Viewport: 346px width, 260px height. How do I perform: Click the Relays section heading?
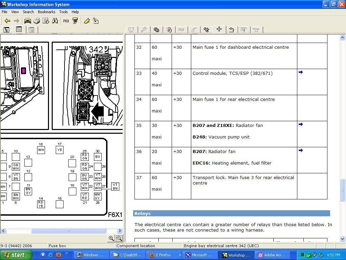[231, 213]
